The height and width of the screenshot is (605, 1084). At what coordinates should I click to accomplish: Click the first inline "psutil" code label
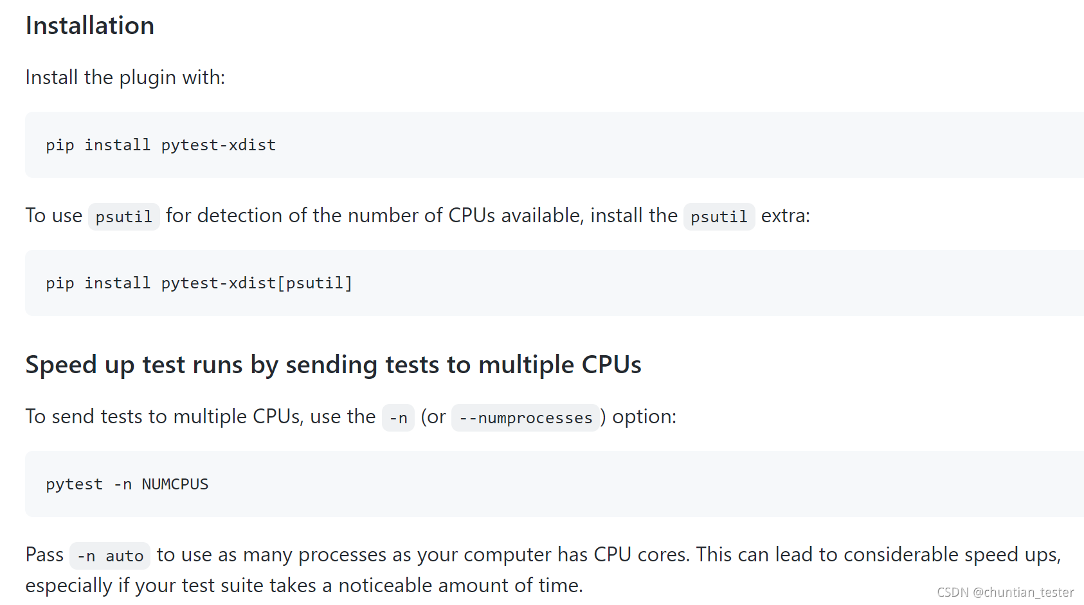click(123, 217)
